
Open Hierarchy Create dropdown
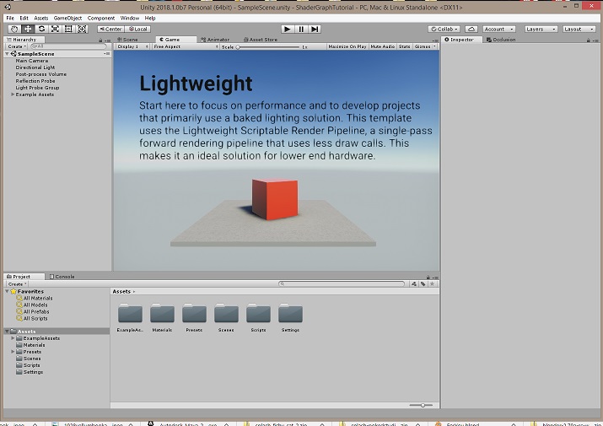[x=17, y=46]
